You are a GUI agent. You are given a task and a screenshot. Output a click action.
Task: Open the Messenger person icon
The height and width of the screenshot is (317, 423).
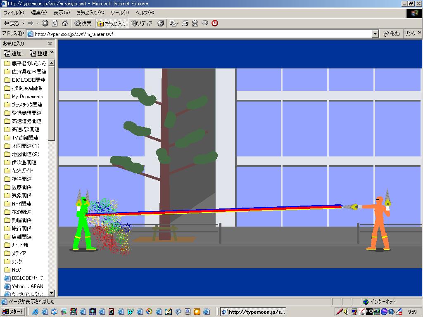coord(195,24)
